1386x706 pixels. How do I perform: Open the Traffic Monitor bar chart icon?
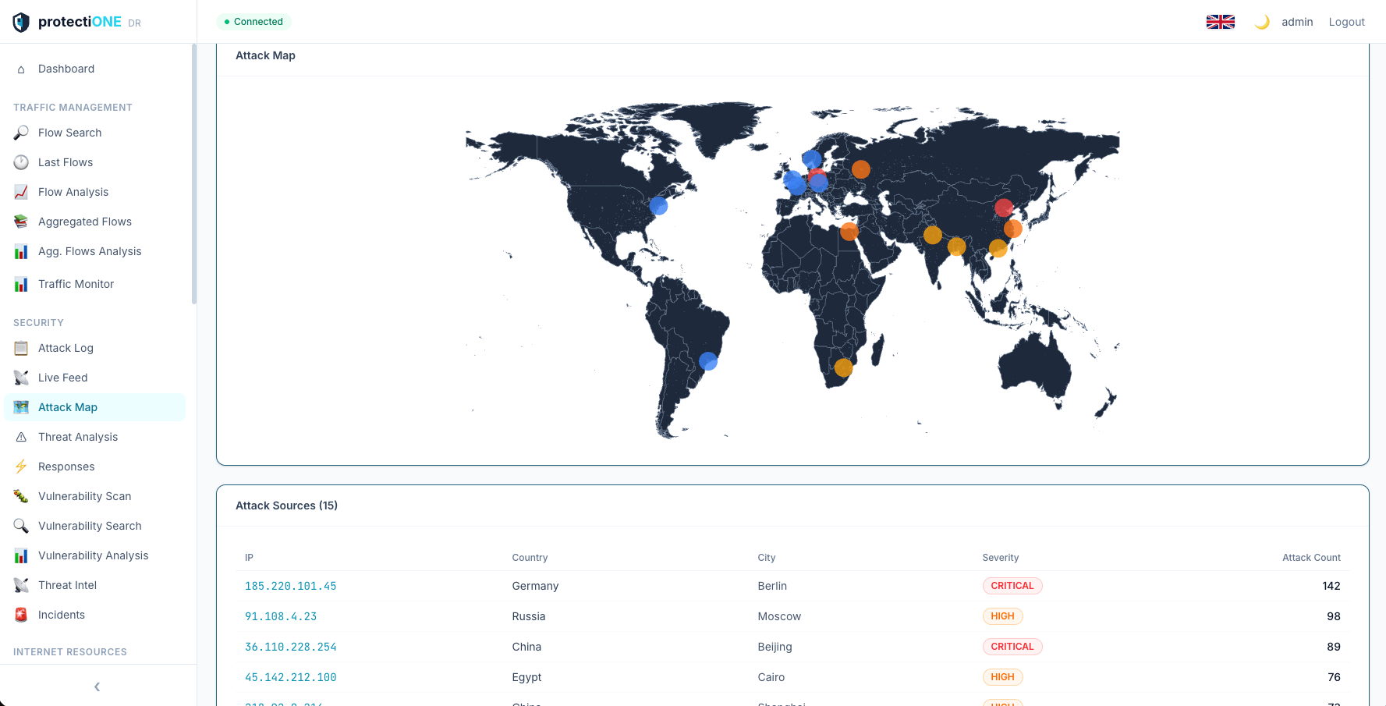pyautogui.click(x=21, y=284)
